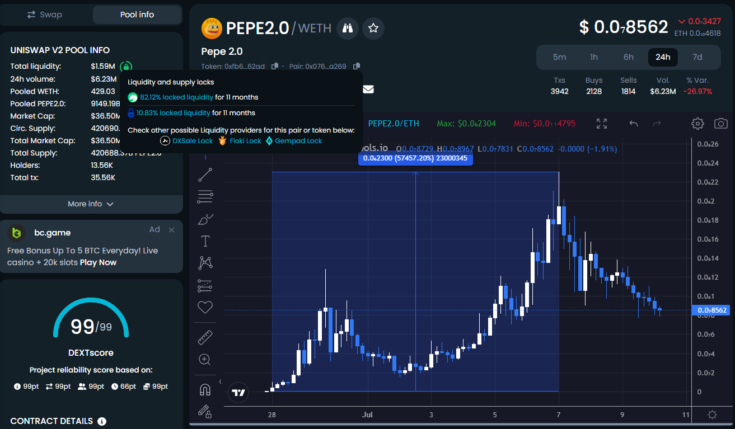Expand chart to fullscreen
This screenshot has height=429, width=735.
point(602,124)
